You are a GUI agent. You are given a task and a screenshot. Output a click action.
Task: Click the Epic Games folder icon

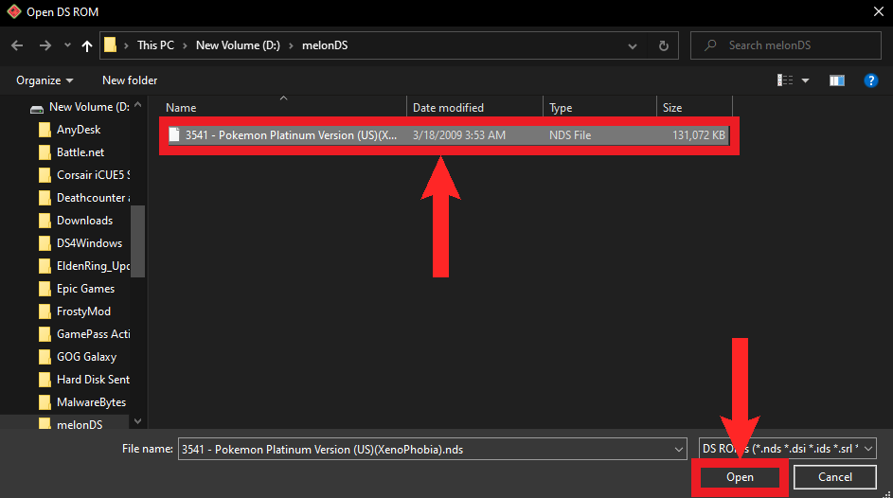point(45,289)
